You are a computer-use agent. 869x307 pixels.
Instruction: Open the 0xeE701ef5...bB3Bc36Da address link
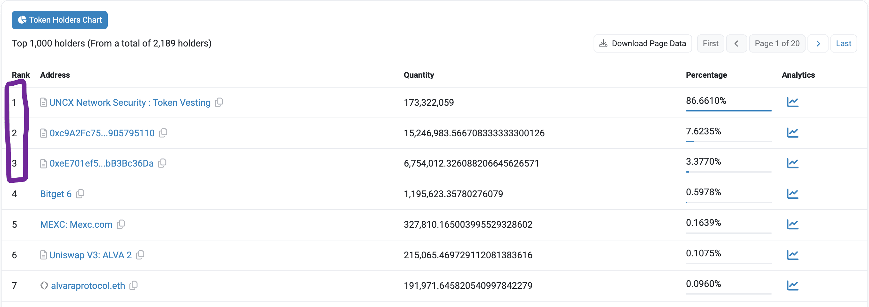[x=101, y=163]
